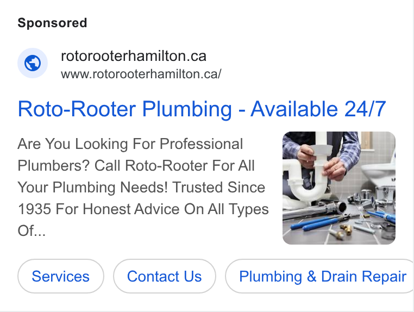Click the 'Are You Looking For Professional' text
414x312 pixels.
tap(130, 144)
